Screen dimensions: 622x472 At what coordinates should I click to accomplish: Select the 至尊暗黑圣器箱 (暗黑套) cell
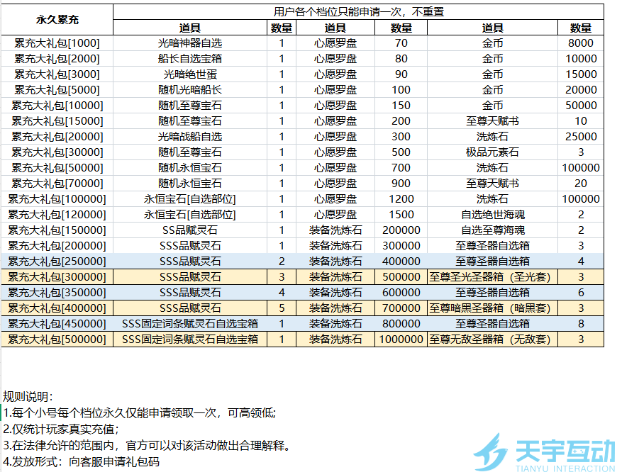492,308
